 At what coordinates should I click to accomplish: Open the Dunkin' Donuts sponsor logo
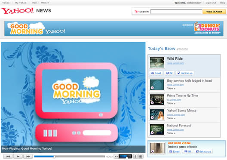point(207,28)
